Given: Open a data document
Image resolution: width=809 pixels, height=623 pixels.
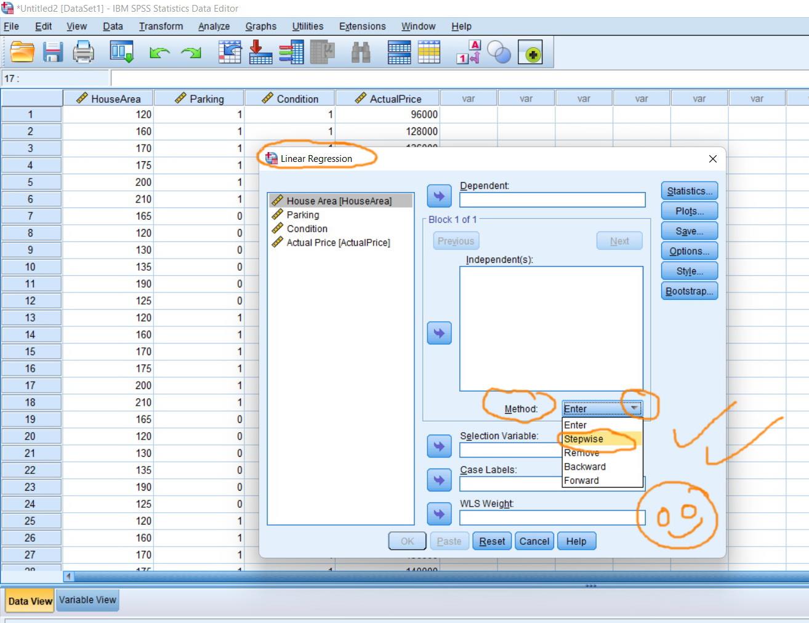Looking at the screenshot, I should 22,52.
